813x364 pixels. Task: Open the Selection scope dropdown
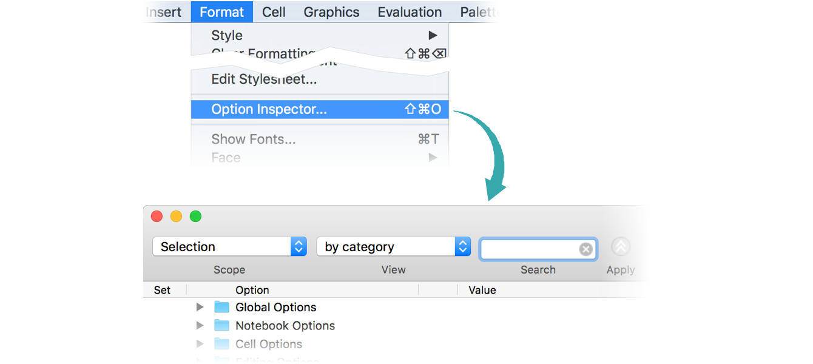coord(229,247)
